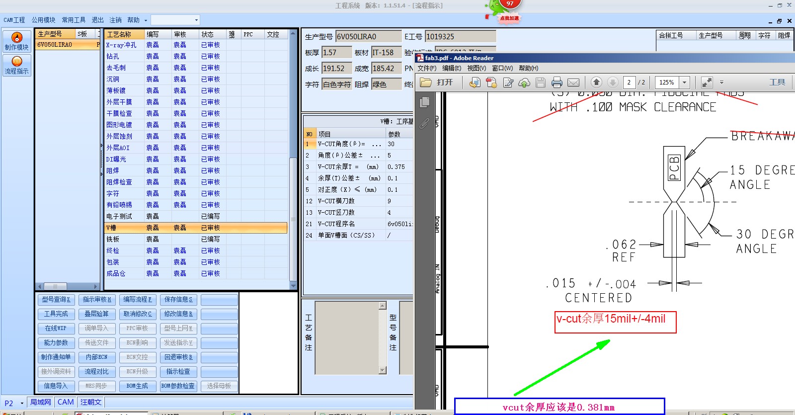Click the Open folder icon in Adobe Reader
795x415 pixels.
[x=426, y=83]
